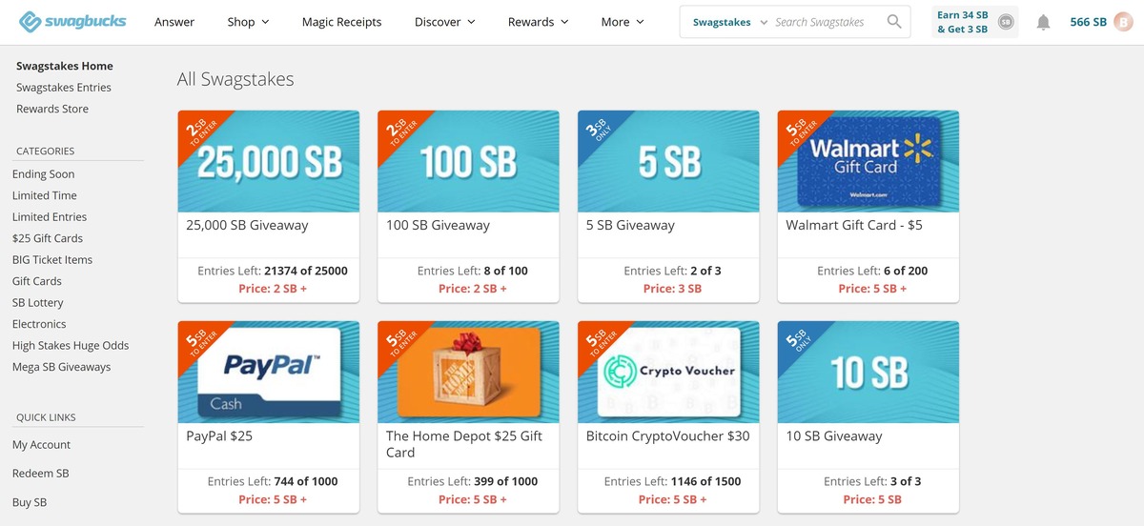The image size is (1144, 526).
Task: Open the More dropdown menu
Action: pyautogui.click(x=623, y=22)
